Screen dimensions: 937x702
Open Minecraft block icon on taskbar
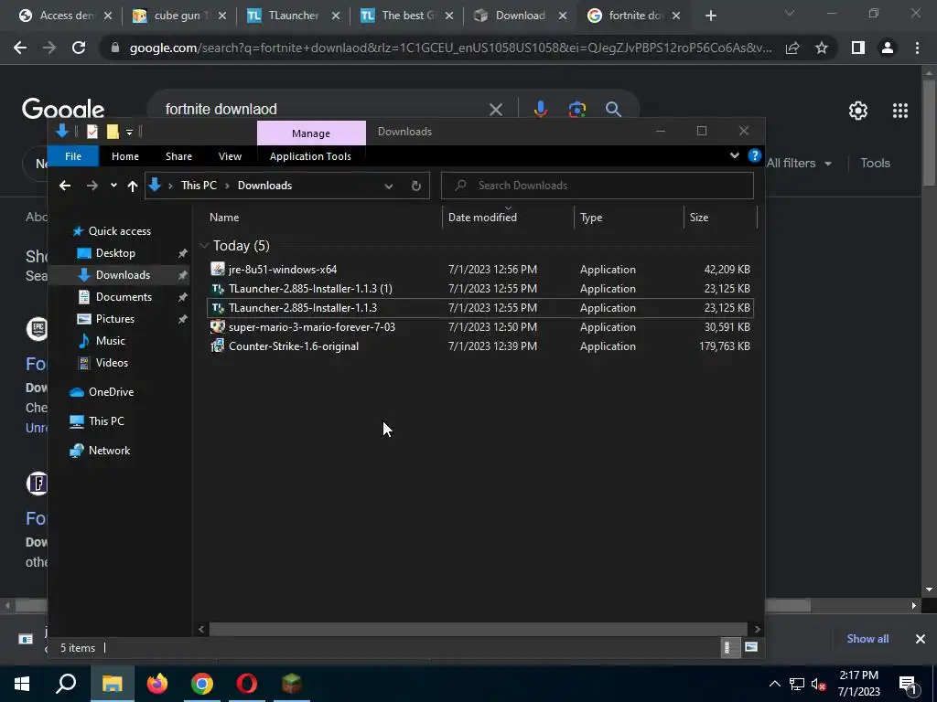click(292, 684)
